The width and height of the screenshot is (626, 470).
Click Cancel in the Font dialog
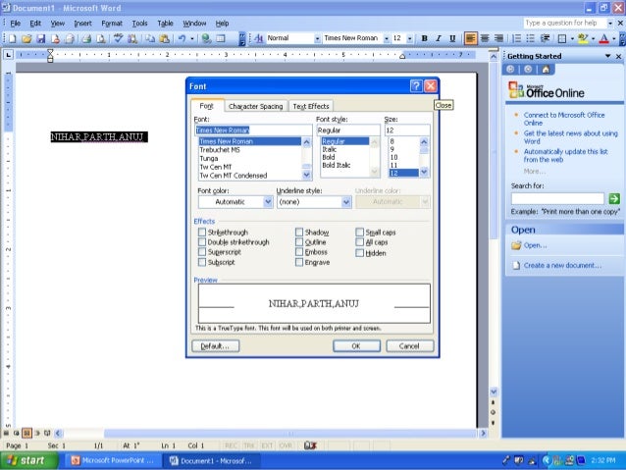point(409,345)
